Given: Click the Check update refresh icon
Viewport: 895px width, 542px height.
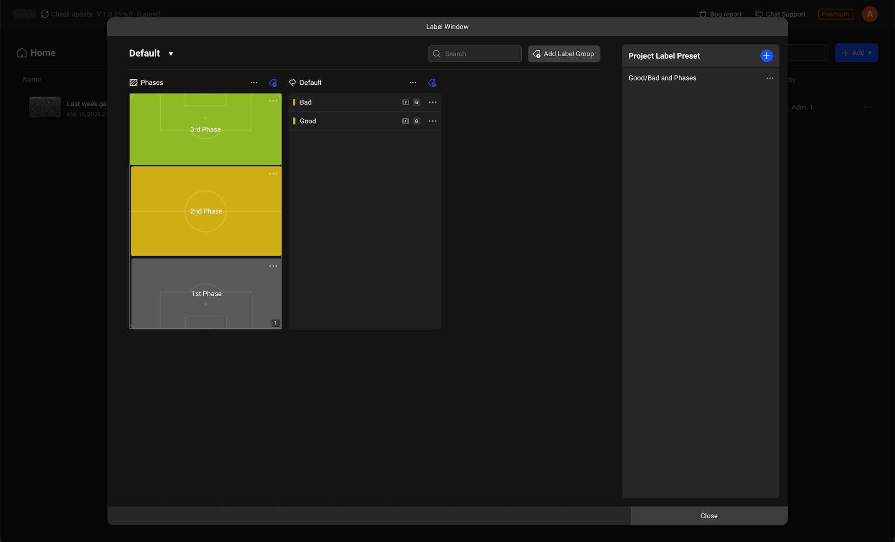Looking at the screenshot, I should pyautogui.click(x=45, y=14).
